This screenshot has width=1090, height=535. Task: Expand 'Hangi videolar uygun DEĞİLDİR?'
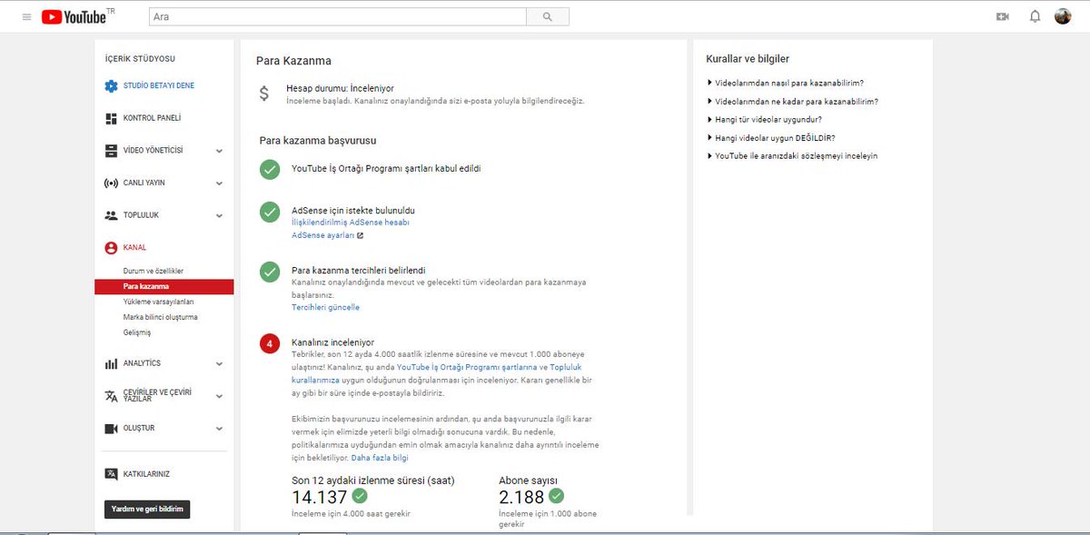tap(770, 138)
